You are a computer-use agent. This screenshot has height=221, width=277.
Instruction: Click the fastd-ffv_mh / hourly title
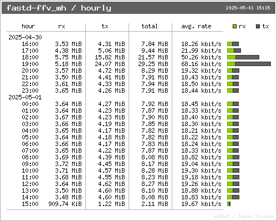59,8
